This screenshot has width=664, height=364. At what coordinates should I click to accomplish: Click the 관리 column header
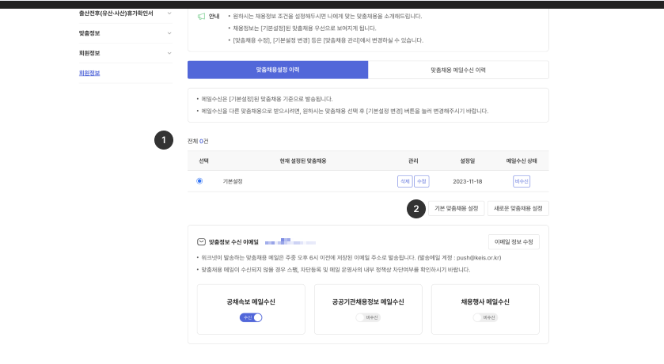[x=413, y=161]
